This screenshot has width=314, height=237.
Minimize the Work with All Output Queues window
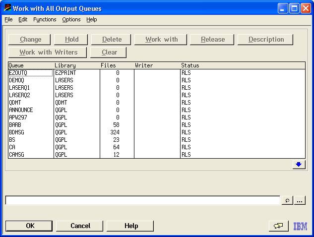point(283,8)
